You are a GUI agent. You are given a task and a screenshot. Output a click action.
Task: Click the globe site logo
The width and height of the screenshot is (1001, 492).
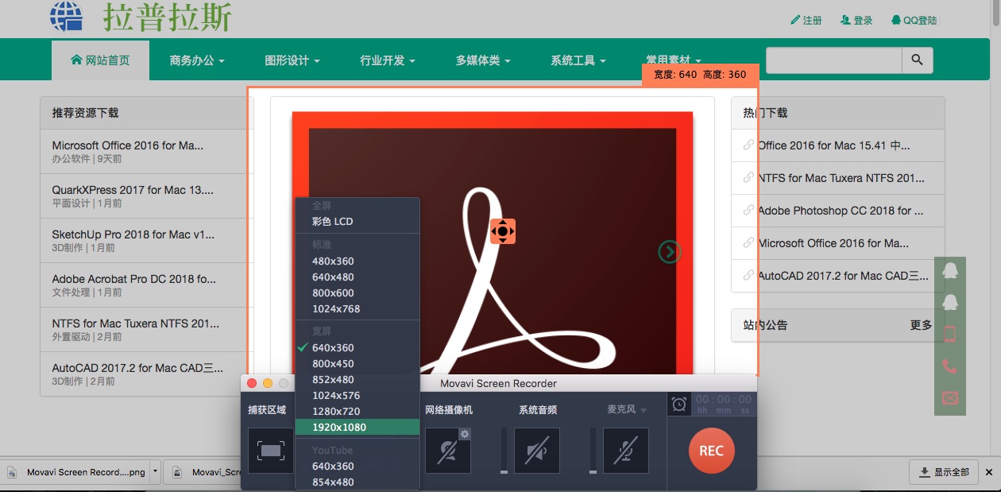point(66,16)
